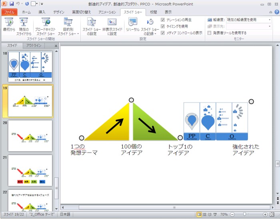Switch to Normal view in status bar

coord(199,214)
